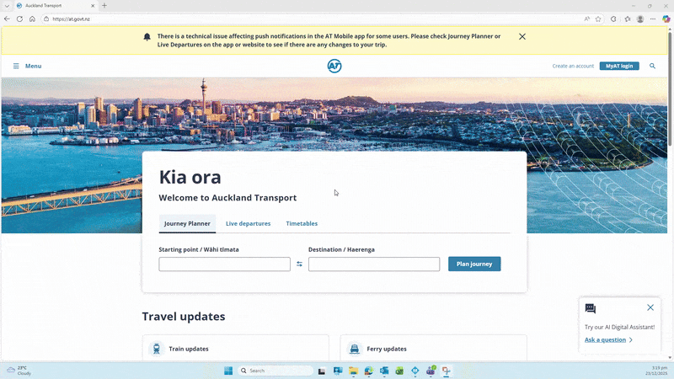Image resolution: width=674 pixels, height=379 pixels.
Task: Click the chat bubble icon in assistant popup
Action: pyautogui.click(x=591, y=308)
